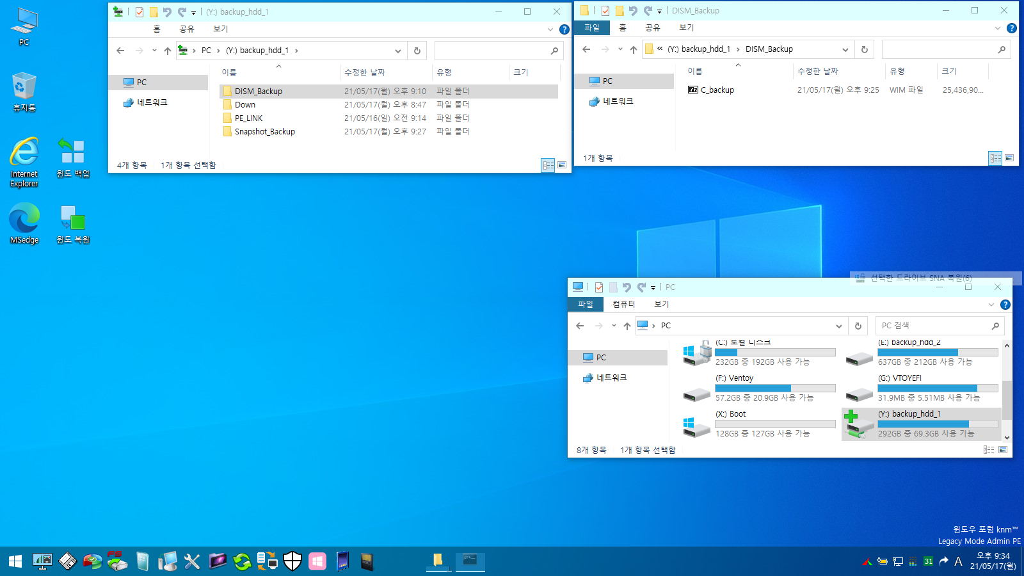
Task: Open the green calendar 31 tray icon
Action: click(928, 561)
